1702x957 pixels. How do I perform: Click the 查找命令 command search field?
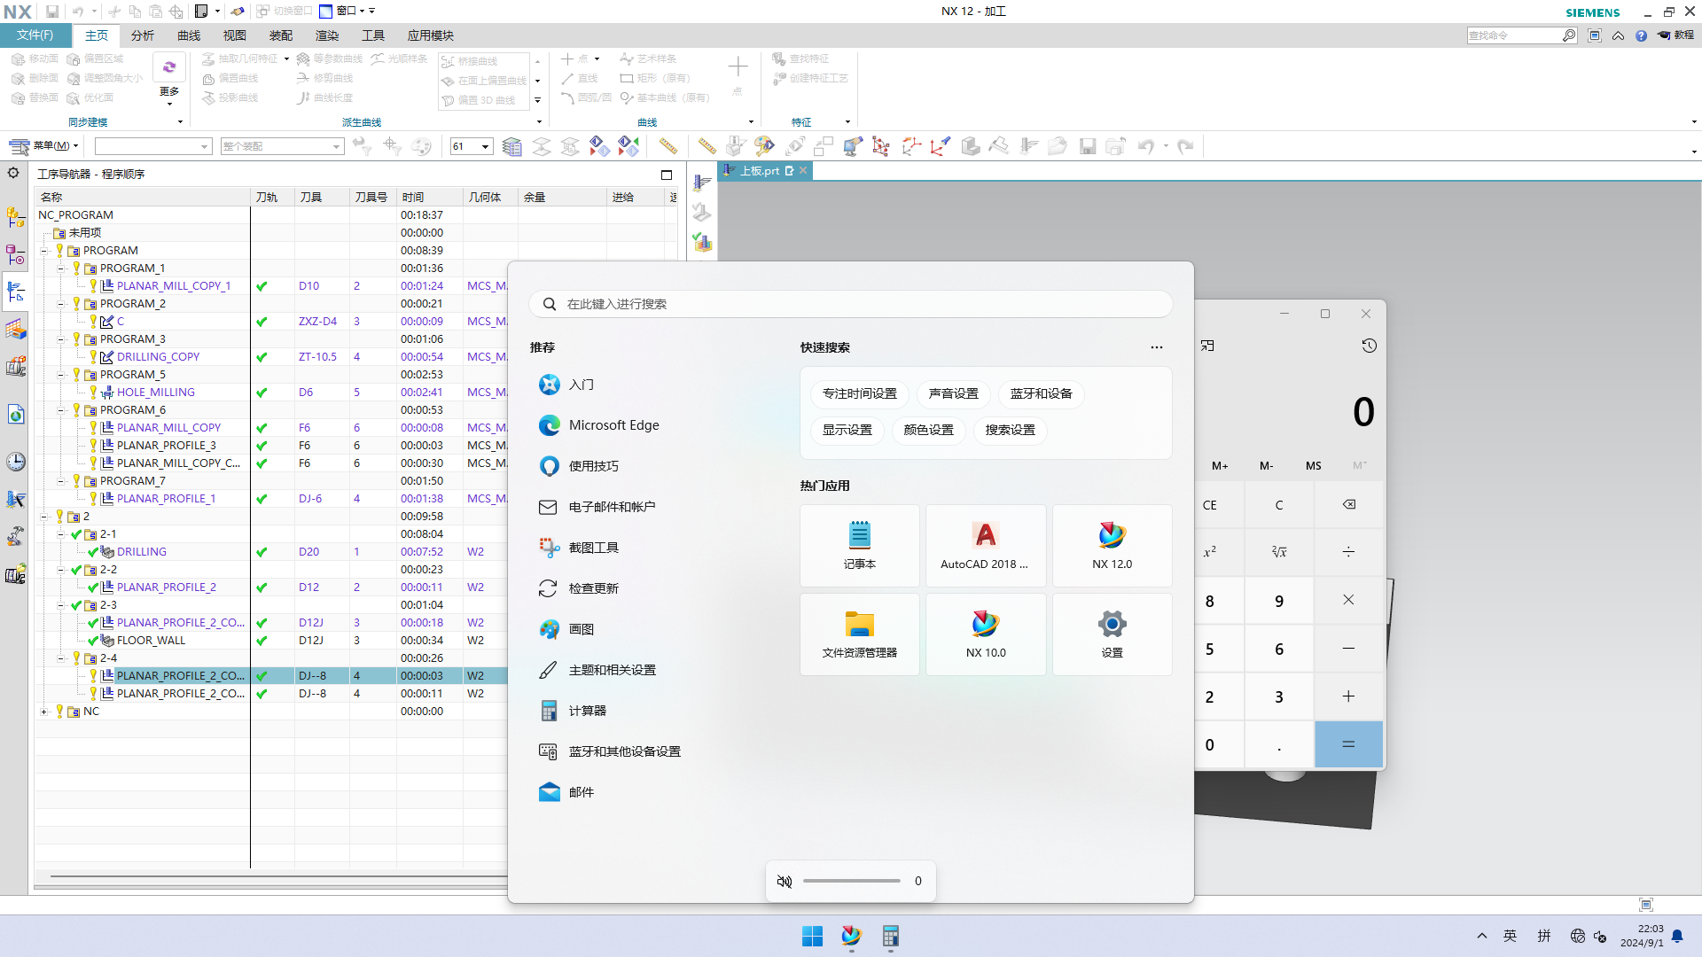pos(1515,35)
